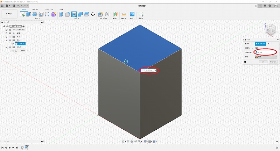
Task: Click the timeline play button
Action: pos(9,148)
